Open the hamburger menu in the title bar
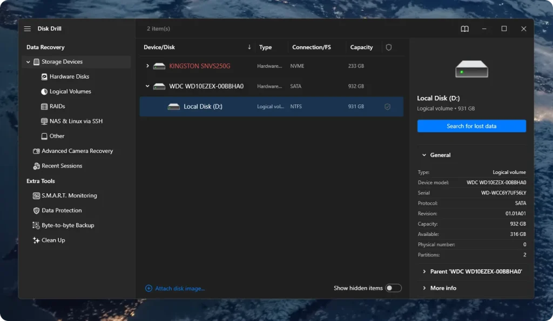Screen dimensions: 553x321 (x=27, y=29)
